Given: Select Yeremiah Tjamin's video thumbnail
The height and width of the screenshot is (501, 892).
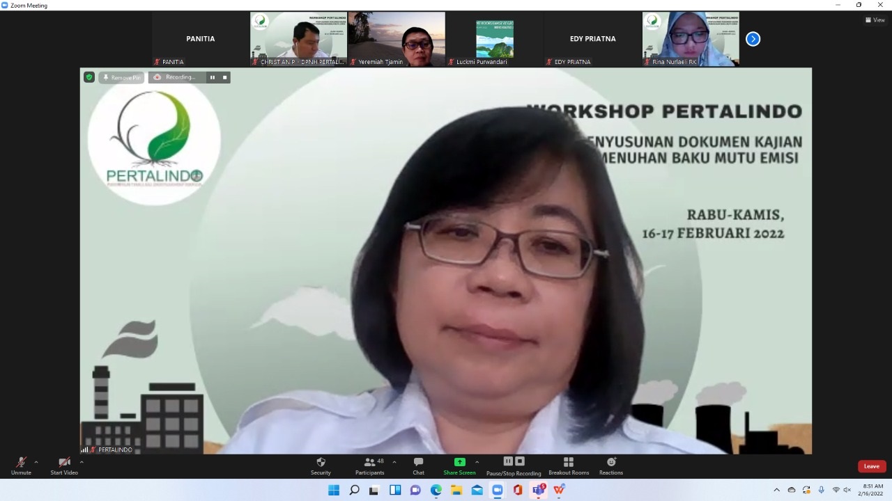Looking at the screenshot, I should point(397,39).
